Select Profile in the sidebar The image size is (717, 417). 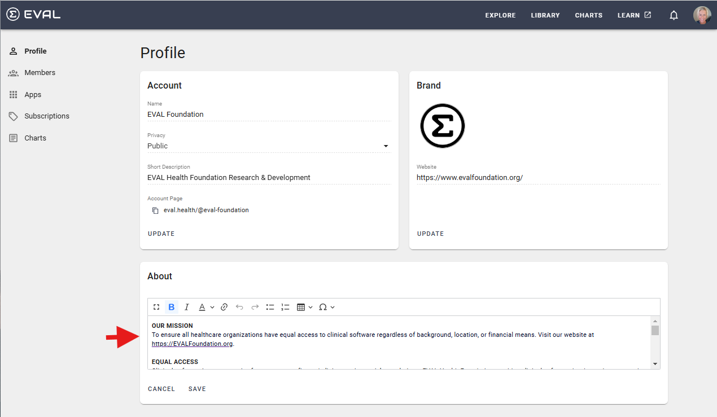[x=36, y=51]
